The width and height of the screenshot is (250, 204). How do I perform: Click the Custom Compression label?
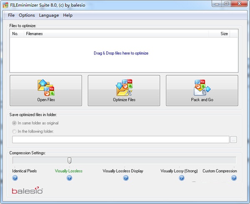point(220,171)
